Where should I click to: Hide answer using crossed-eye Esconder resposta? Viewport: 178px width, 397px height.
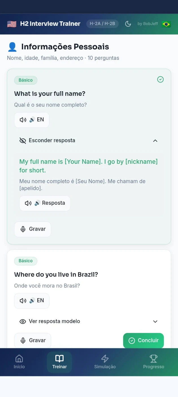click(x=47, y=140)
